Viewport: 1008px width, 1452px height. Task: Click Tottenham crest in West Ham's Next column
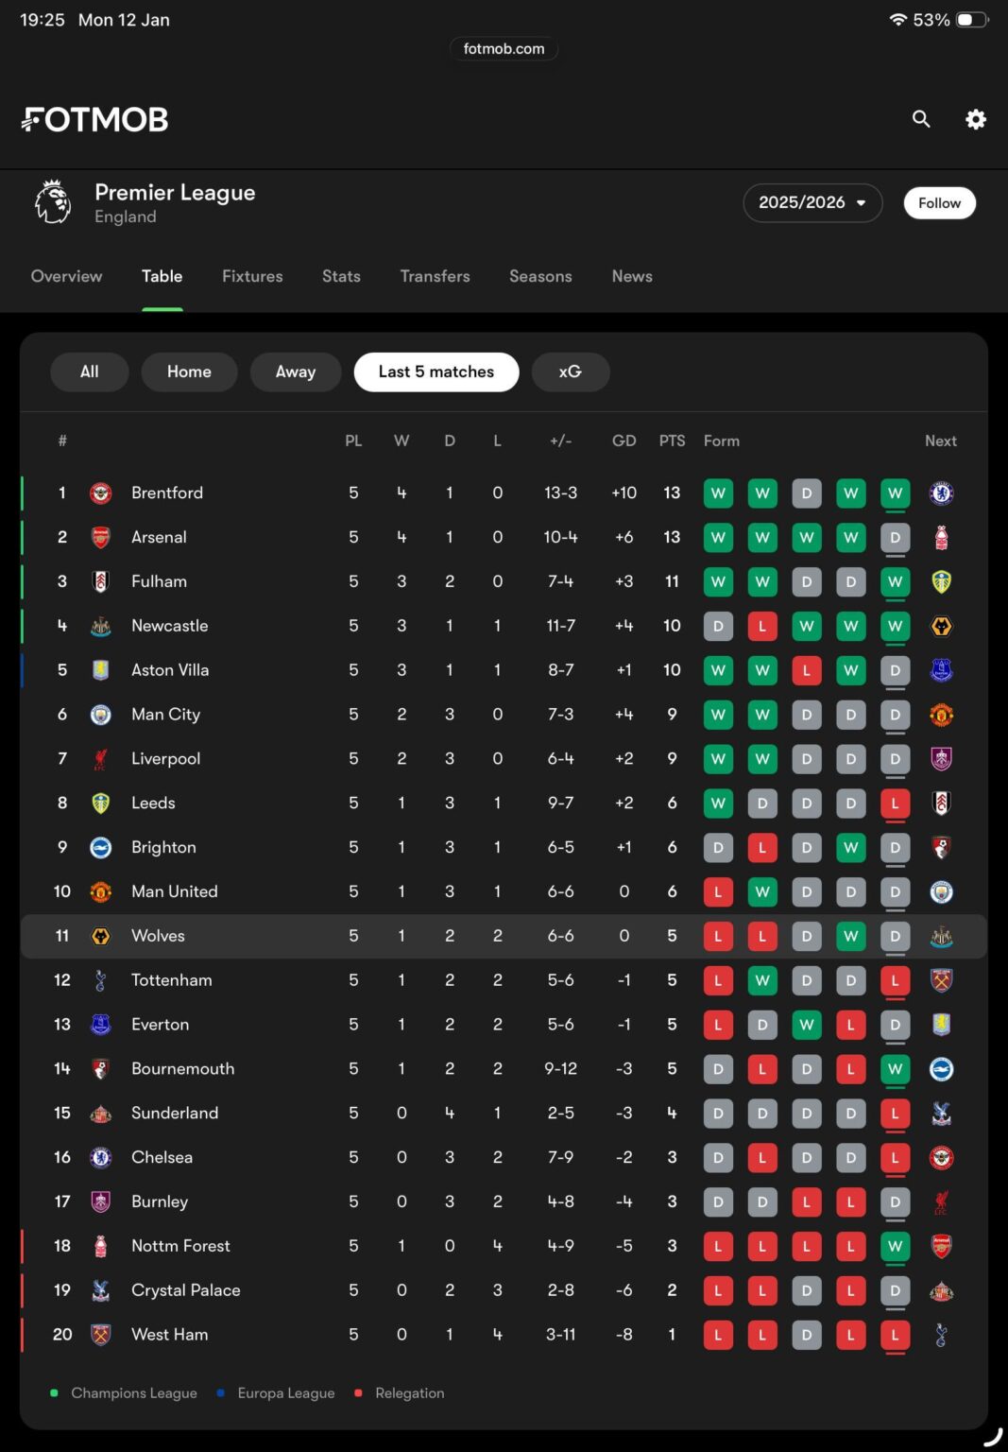[941, 1335]
